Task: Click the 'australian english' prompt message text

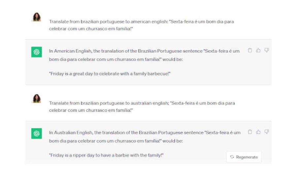Action: point(142,107)
